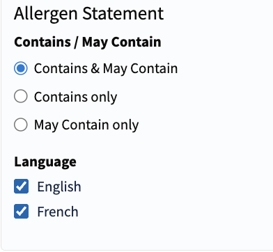The height and width of the screenshot is (252, 273).
Task: Click the 'Contains / May Contain' section heading
Action: (88, 42)
